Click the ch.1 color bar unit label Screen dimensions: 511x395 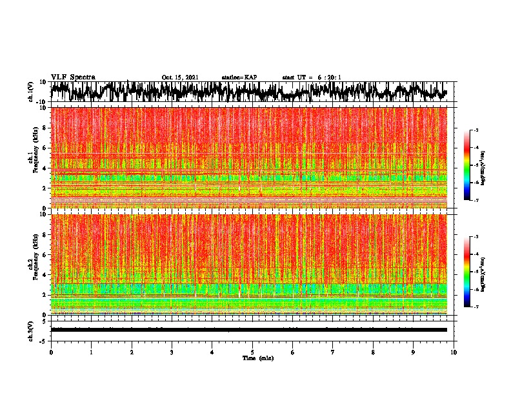[x=483, y=168]
